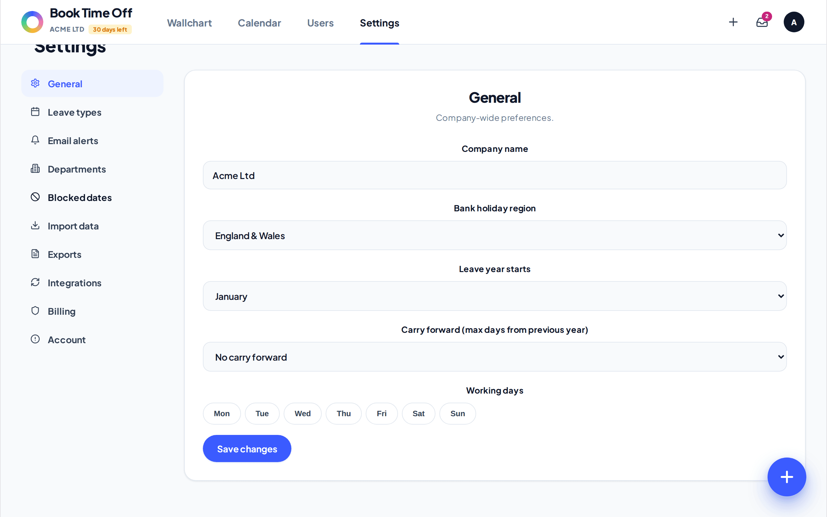The height and width of the screenshot is (517, 827).
Task: Click the ACME LTD company label
Action: point(67,29)
